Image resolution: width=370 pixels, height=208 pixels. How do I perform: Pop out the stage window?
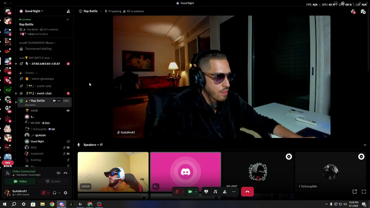(x=355, y=192)
